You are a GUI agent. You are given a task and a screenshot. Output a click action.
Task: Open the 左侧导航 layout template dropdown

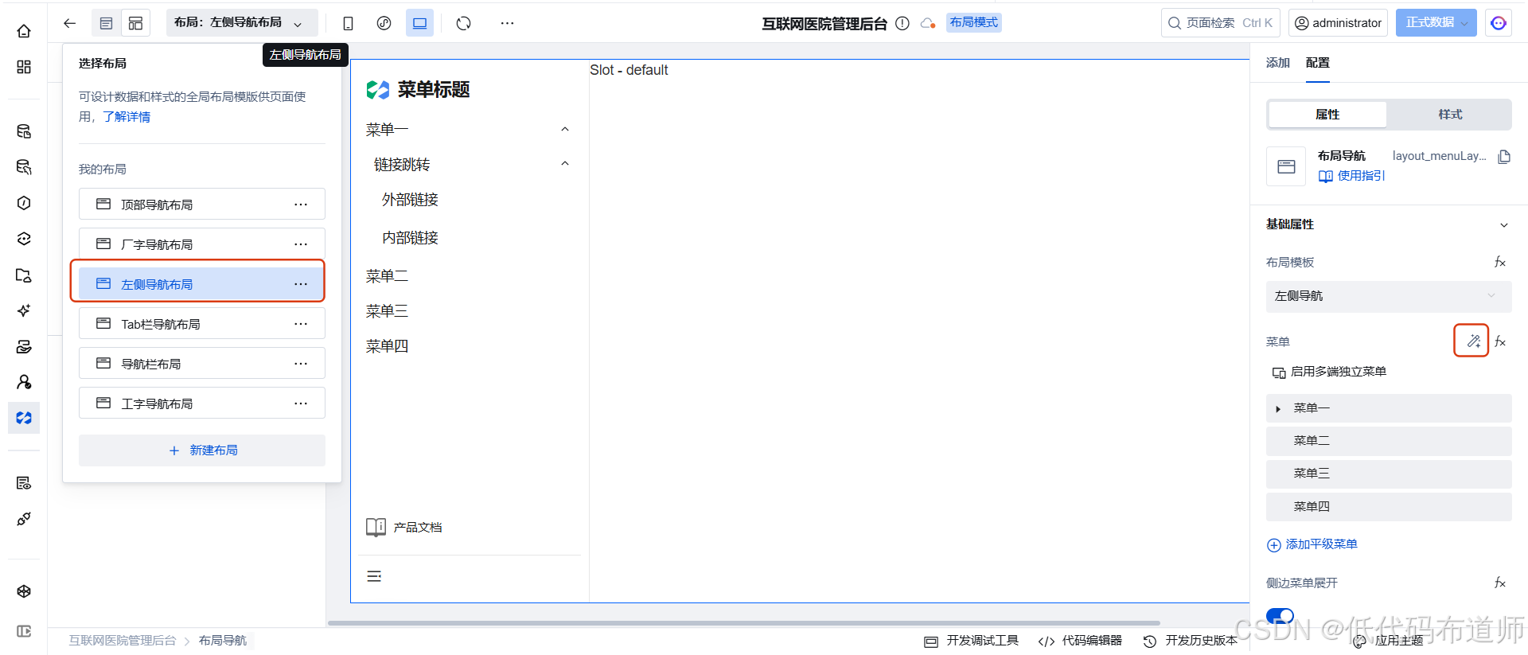pos(1389,296)
